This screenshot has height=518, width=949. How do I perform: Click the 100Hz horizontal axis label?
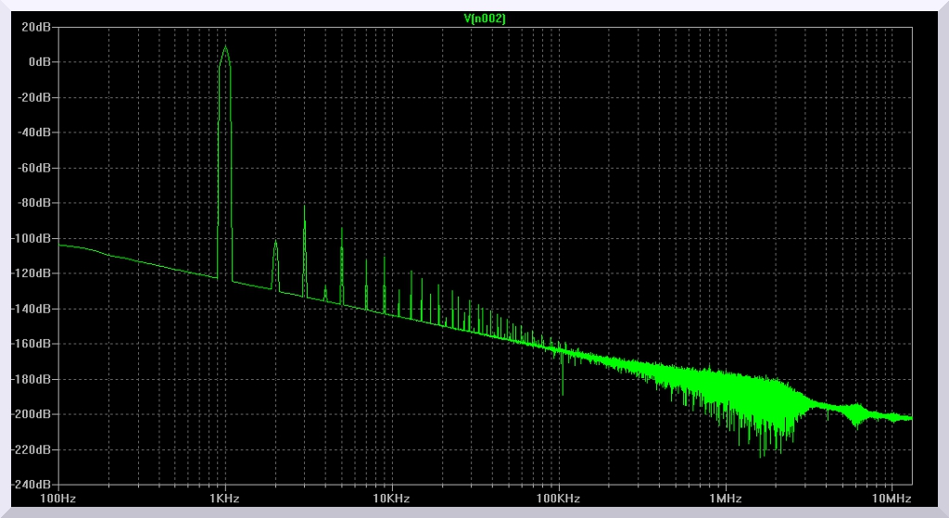coord(57,499)
